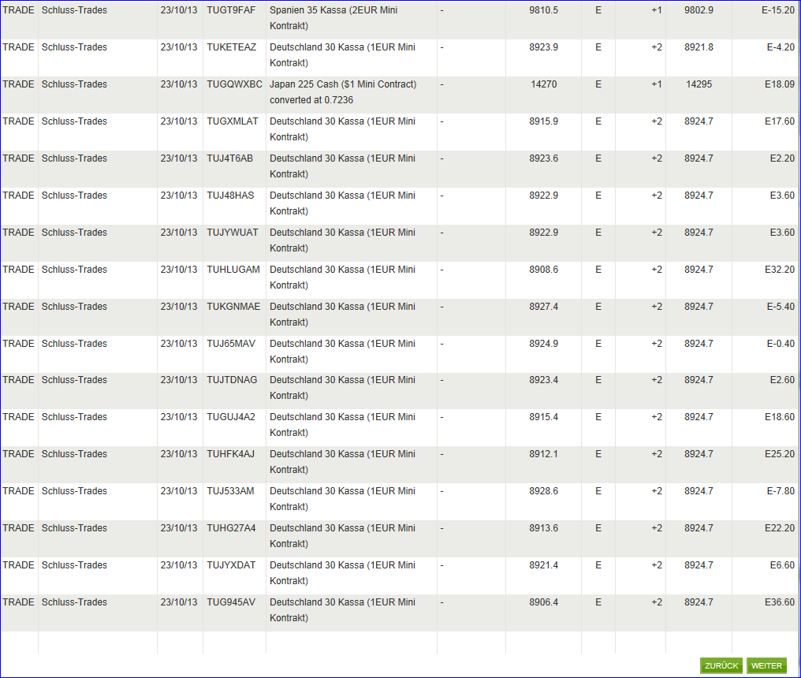Click profit value E-15.20

click(x=778, y=10)
